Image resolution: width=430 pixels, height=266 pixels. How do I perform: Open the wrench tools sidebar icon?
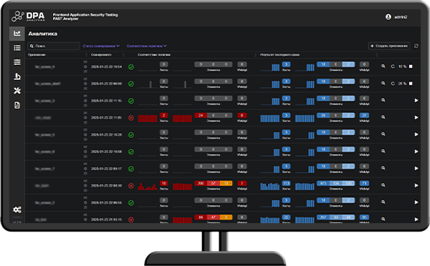(17, 91)
